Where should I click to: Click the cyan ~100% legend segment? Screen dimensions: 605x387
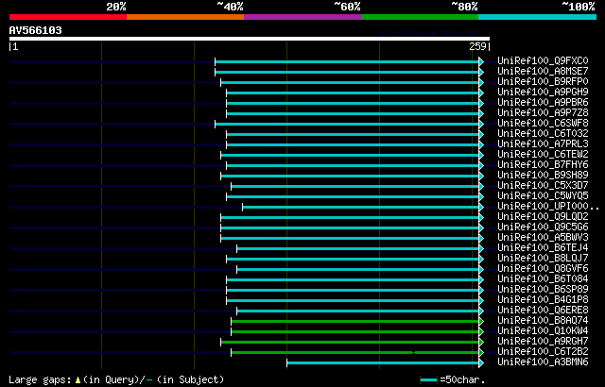[x=538, y=17]
